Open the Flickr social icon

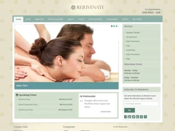click(145, 117)
